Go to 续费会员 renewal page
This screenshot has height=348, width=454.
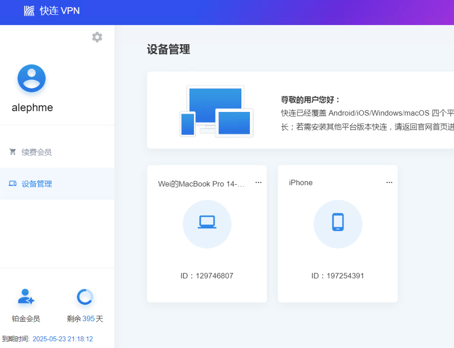pyautogui.click(x=37, y=152)
